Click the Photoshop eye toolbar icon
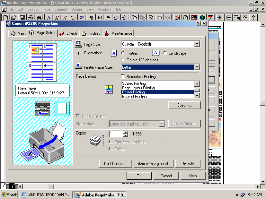Viewport: 266px width, 199px height. pyautogui.click(x=194, y=18)
